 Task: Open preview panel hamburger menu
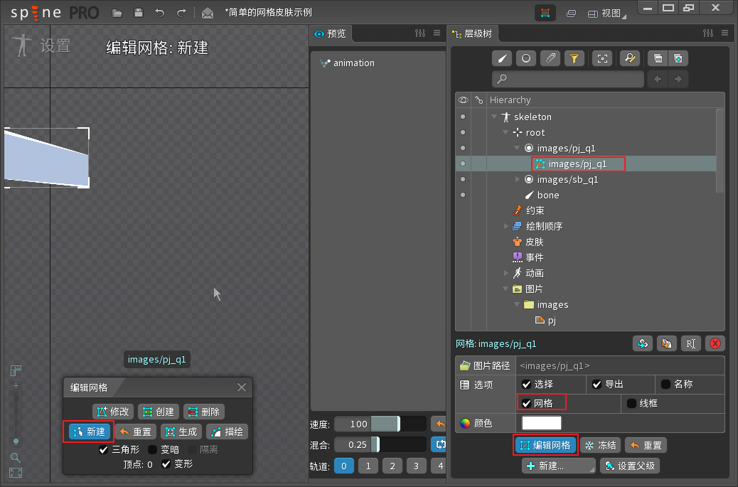point(437,33)
